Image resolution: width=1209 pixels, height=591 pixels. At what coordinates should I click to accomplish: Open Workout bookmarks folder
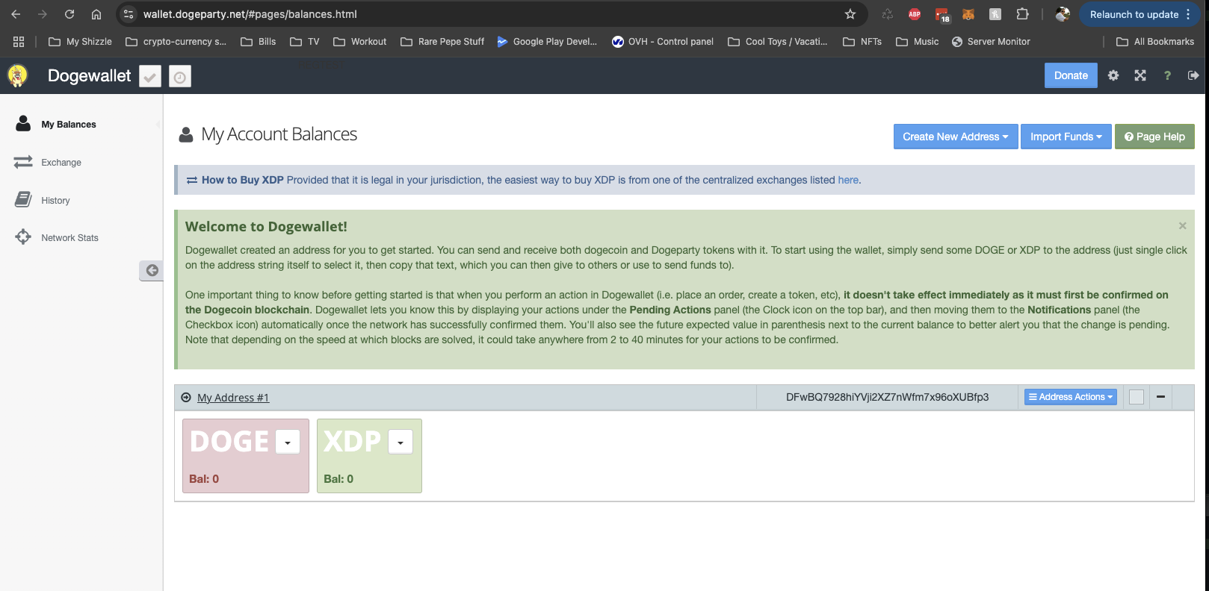(x=360, y=42)
